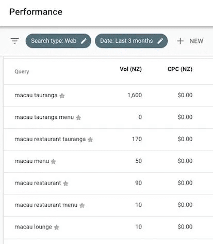This screenshot has height=244, width=213.
Task: Click the 50 volume value
Action: 139,161
